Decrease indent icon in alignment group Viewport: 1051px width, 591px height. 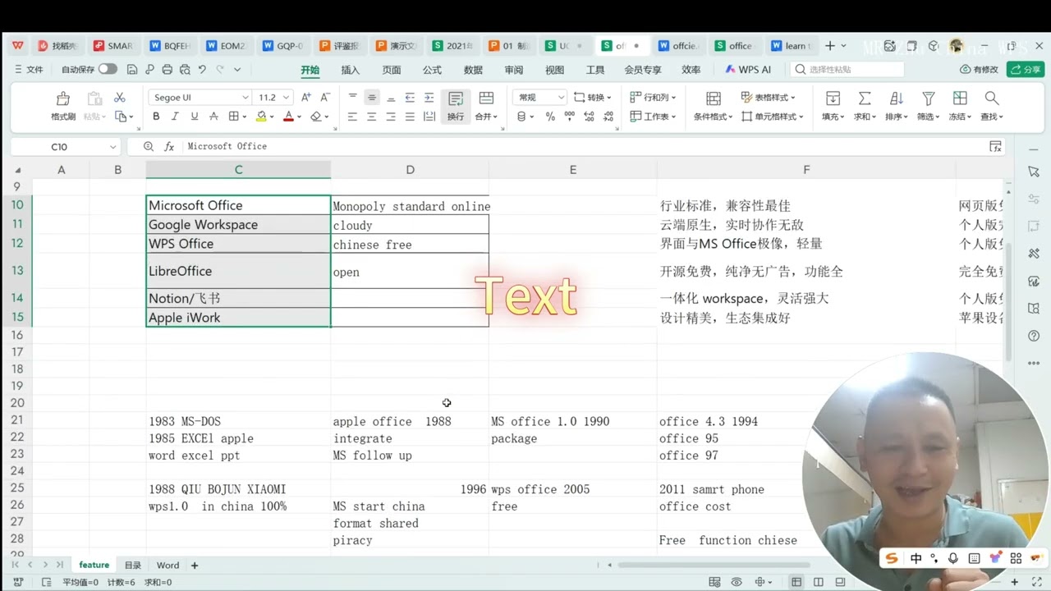coord(410,98)
